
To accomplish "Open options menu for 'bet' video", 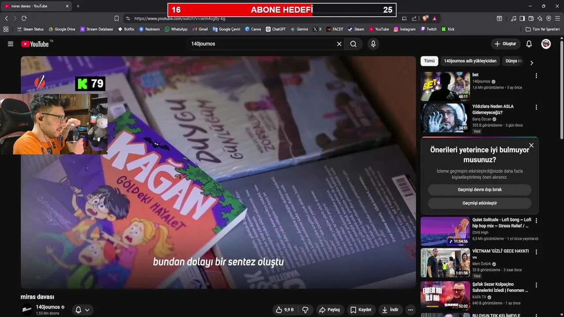I will tap(536, 76).
